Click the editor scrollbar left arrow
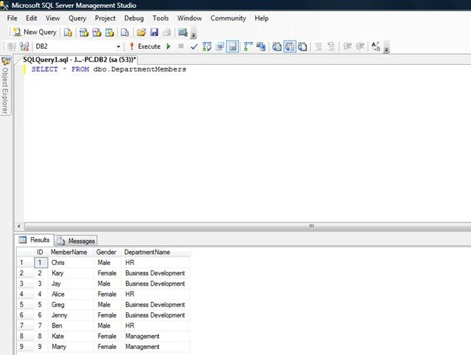 tap(19, 226)
